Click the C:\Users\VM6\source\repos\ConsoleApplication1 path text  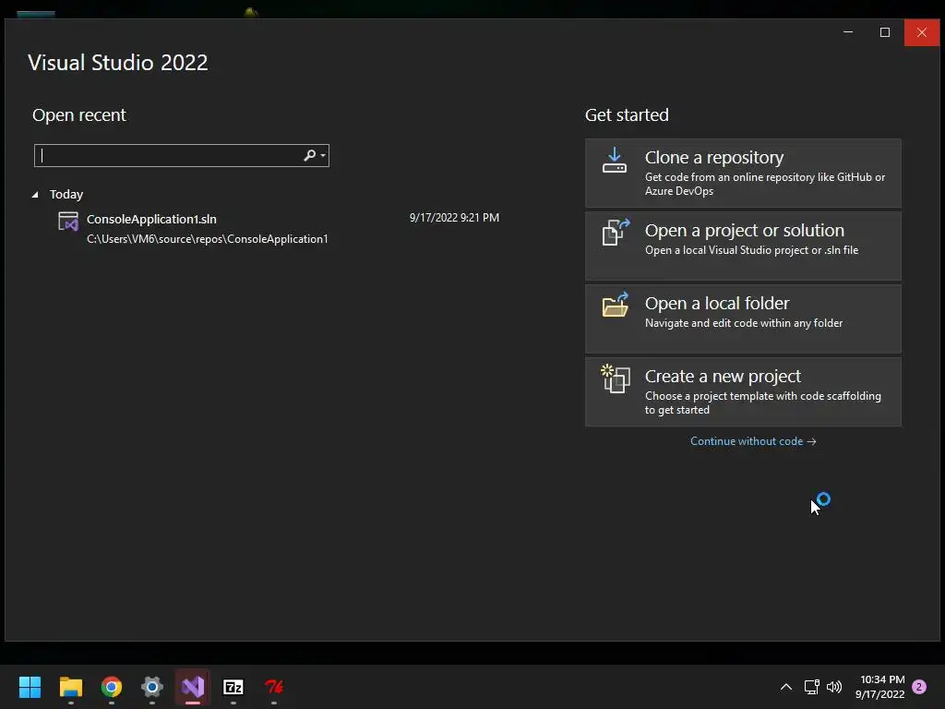tap(208, 239)
